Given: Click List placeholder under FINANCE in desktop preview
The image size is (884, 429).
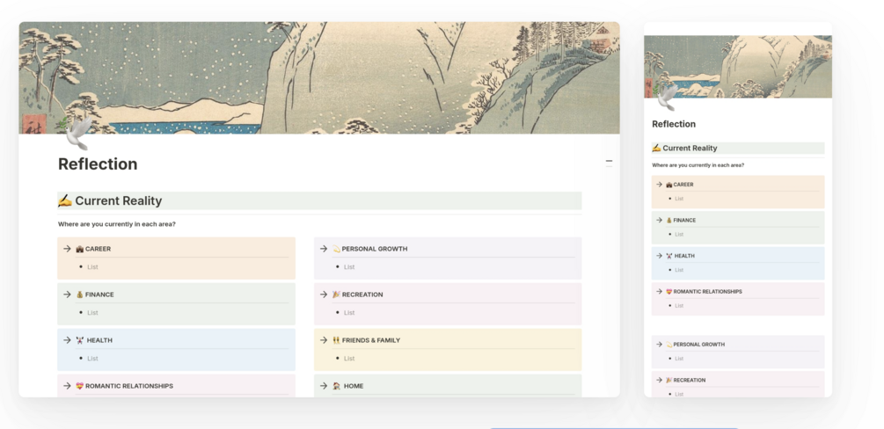Looking at the screenshot, I should (x=92, y=313).
